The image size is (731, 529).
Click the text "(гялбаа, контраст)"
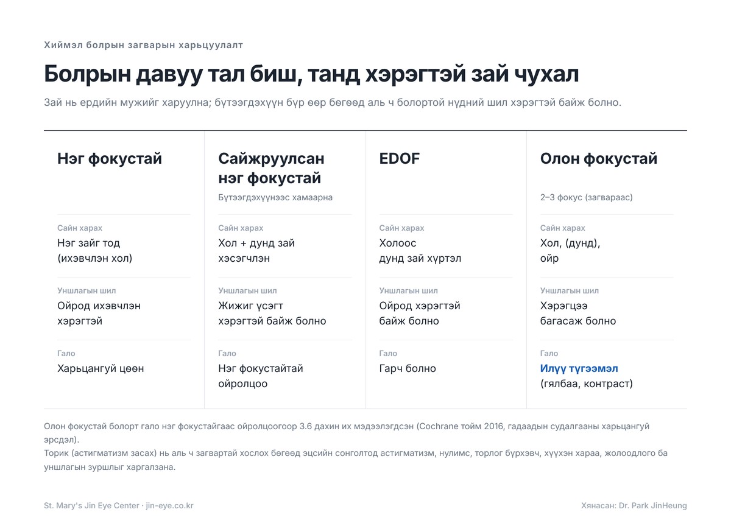587,384
